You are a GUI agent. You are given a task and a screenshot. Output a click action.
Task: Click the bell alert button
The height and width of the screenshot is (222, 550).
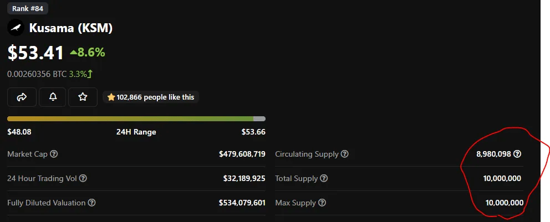(x=53, y=97)
